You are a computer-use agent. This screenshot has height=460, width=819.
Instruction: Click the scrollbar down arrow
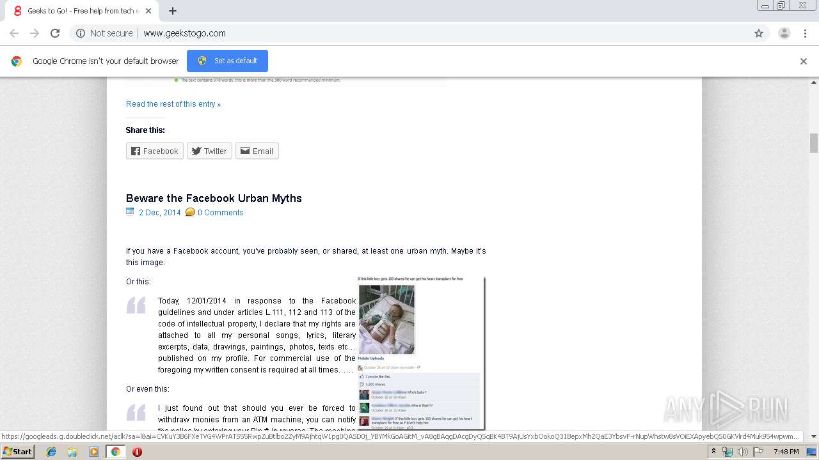[814, 437]
